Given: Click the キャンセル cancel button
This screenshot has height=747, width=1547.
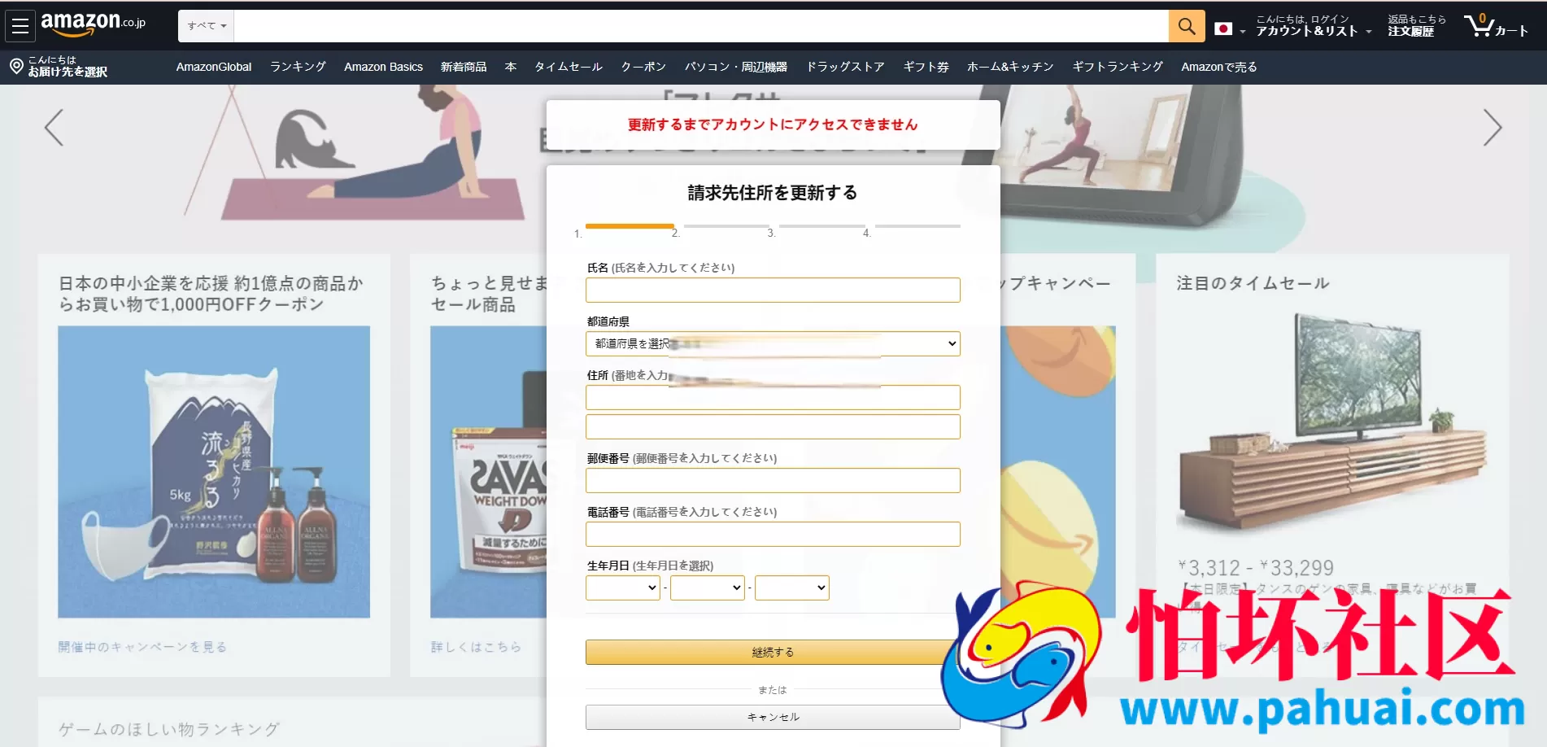Looking at the screenshot, I should click(x=772, y=717).
